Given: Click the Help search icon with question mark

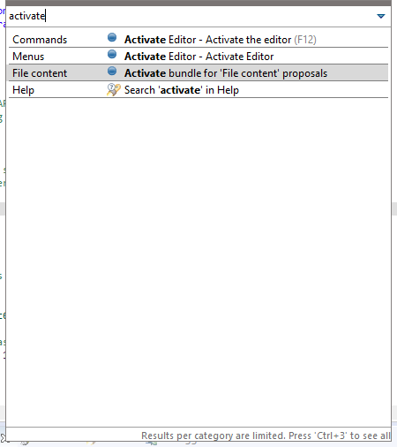Looking at the screenshot, I should (113, 89).
